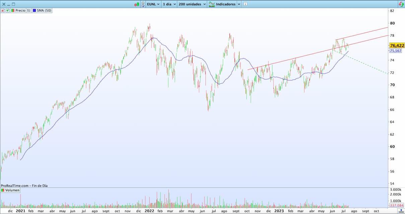Expand the 1 día timeframe dropdown
This screenshot has height=214, width=405.
(x=174, y=4)
